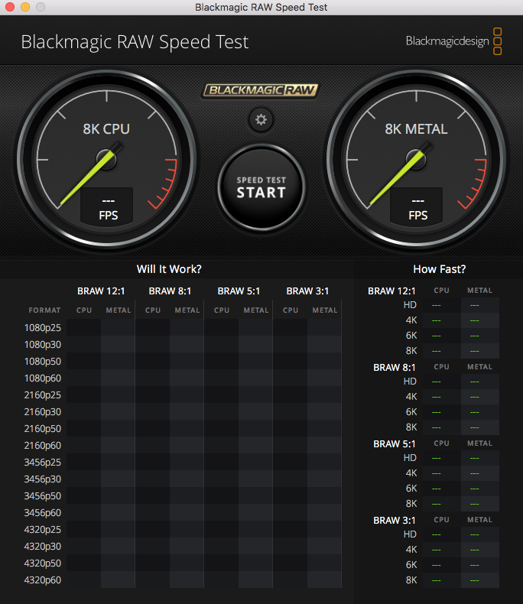Click the FORMAT column header
The height and width of the screenshot is (604, 523).
[x=44, y=310]
